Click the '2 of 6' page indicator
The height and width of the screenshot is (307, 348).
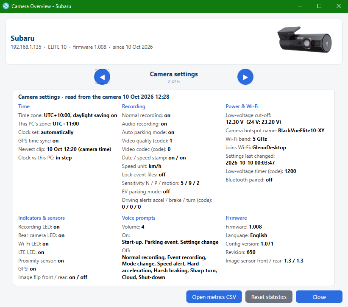pos(174,81)
